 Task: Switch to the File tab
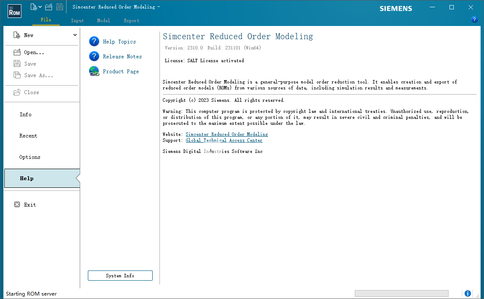46,20
